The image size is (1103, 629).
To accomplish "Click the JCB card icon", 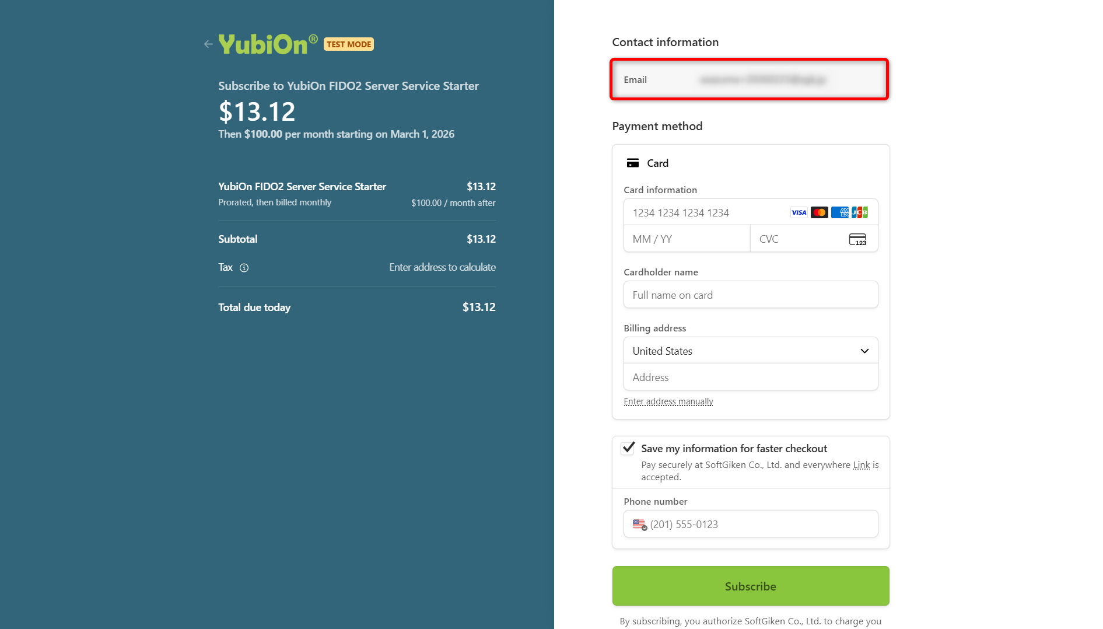I will click(859, 212).
